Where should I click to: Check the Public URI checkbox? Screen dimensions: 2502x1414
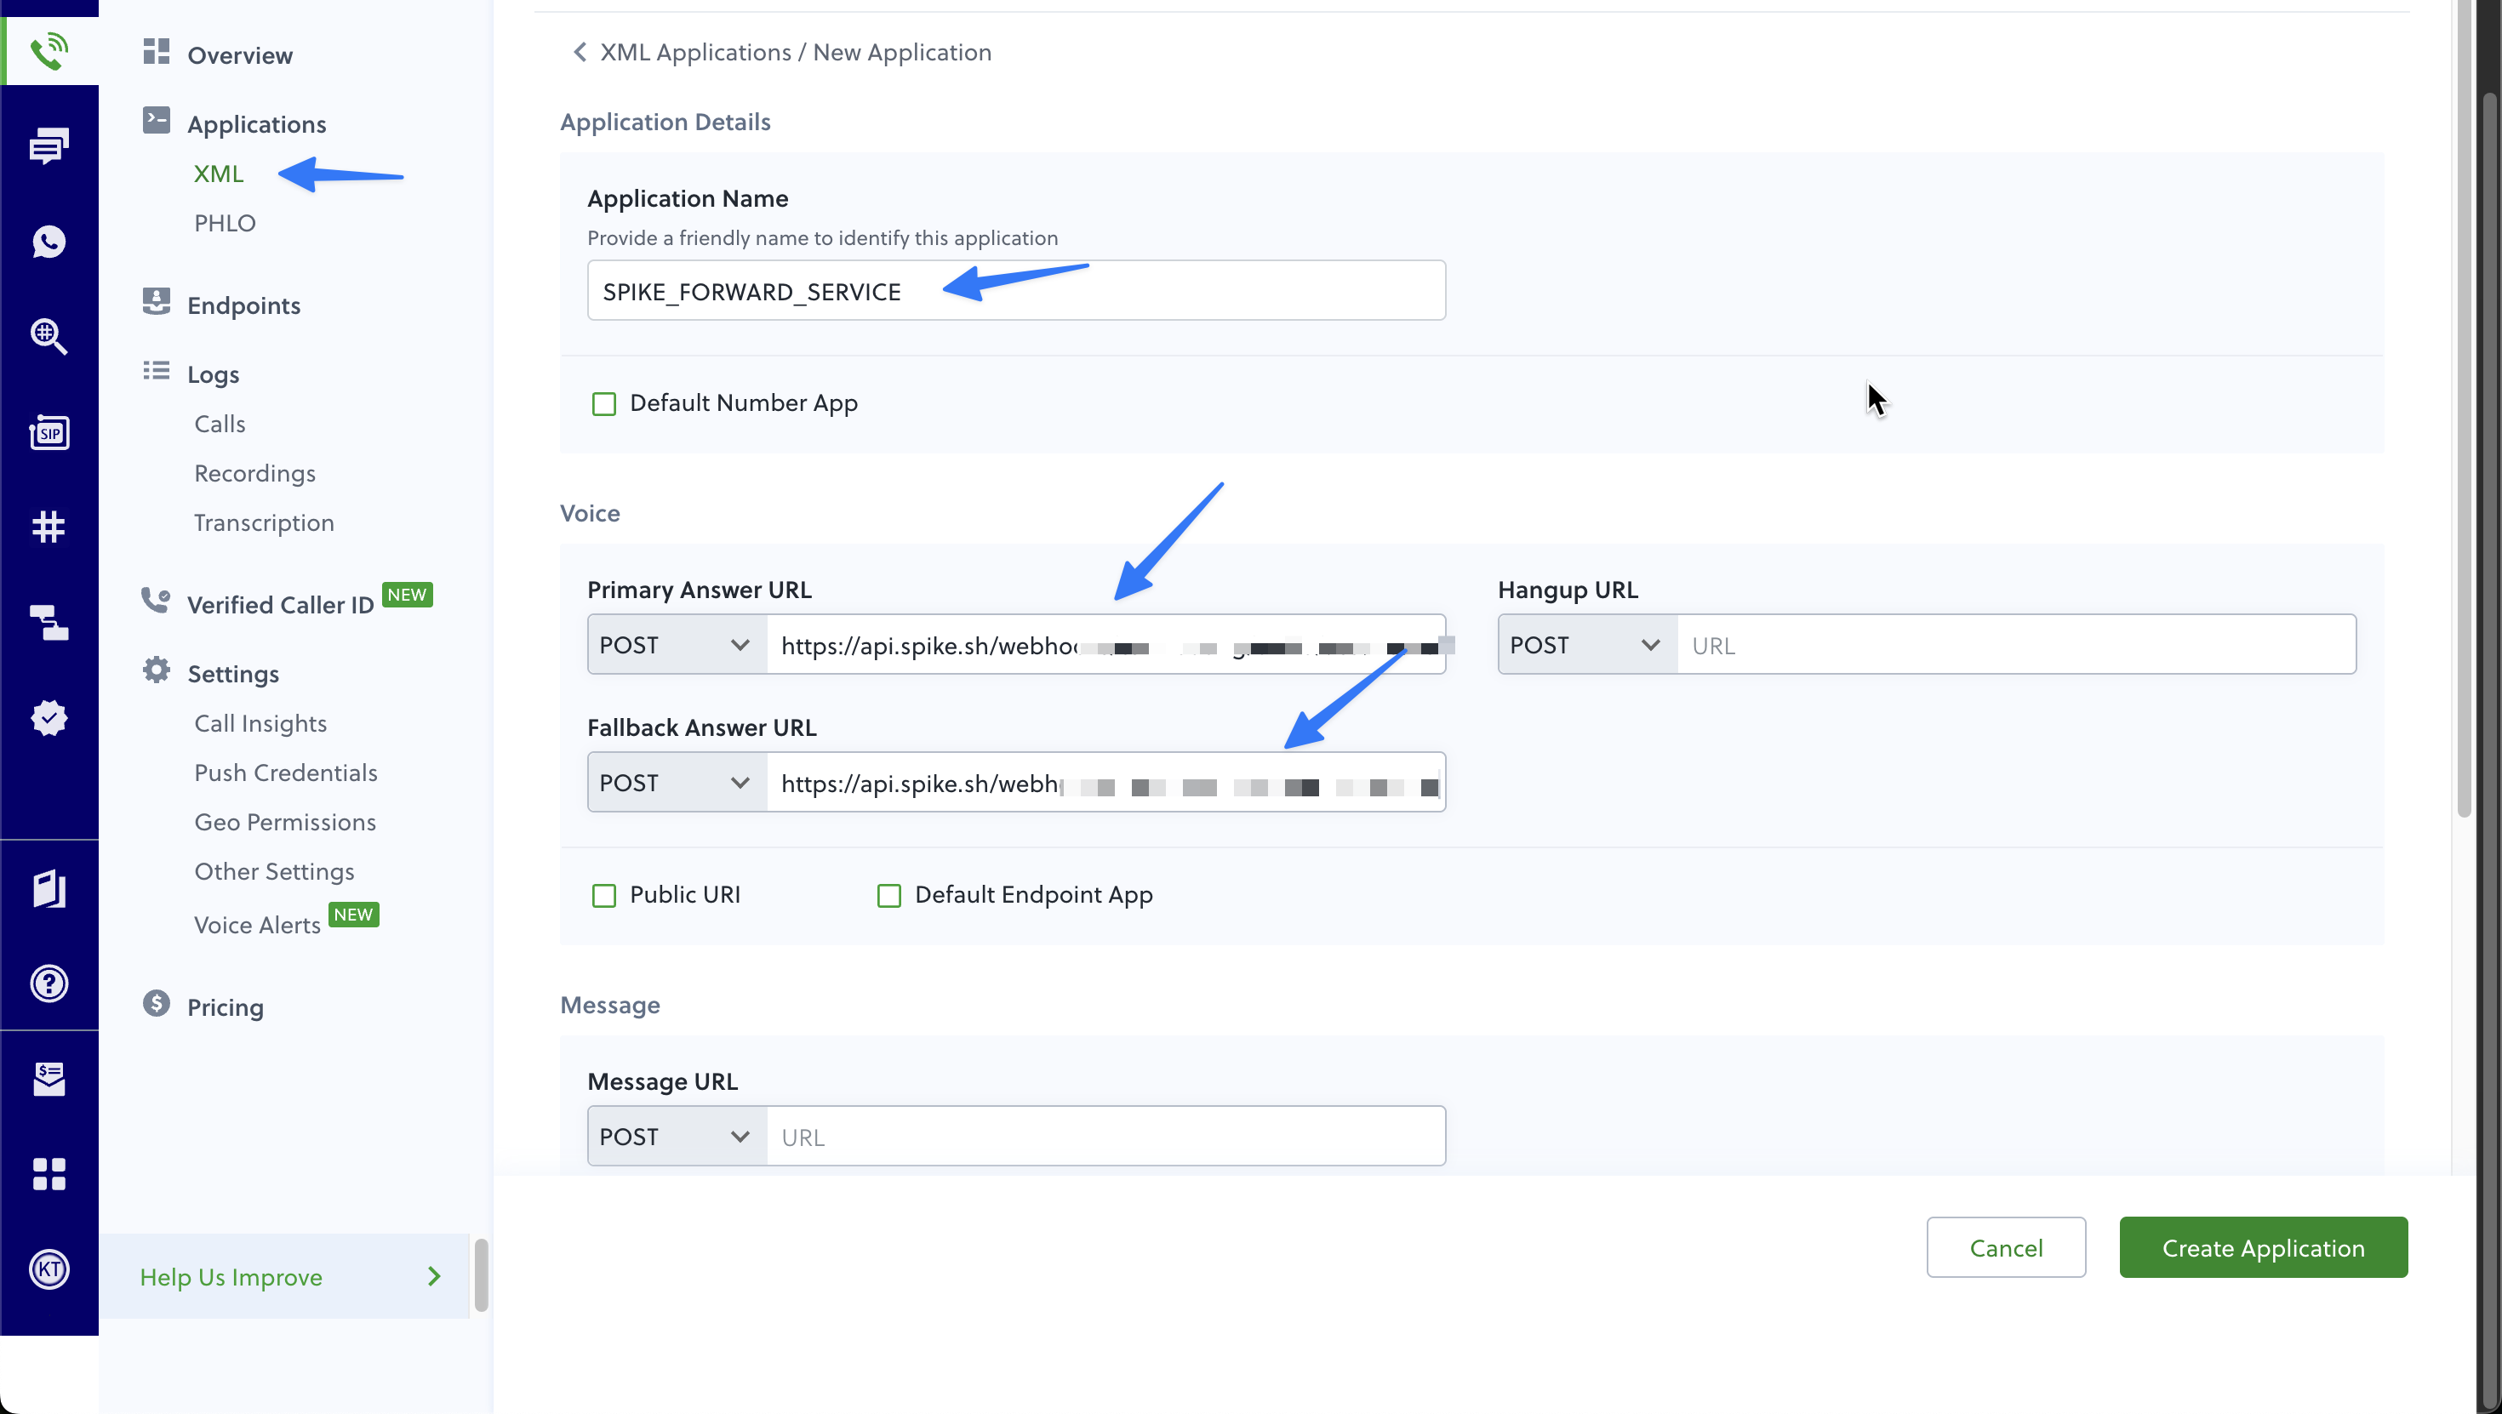tap(604, 894)
